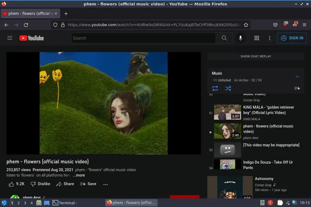Click the 253,857 views text
Viewport: 311px width, 207px height.
pos(18,170)
